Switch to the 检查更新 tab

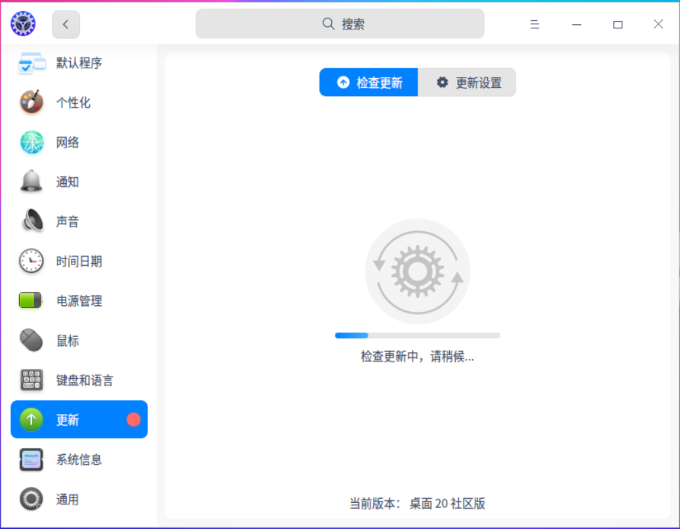[x=369, y=83]
